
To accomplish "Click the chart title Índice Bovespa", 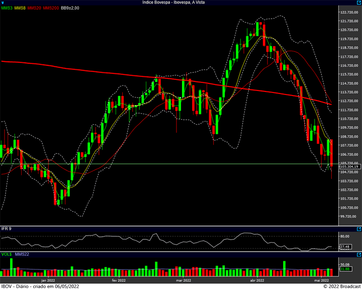I will (156, 3).
